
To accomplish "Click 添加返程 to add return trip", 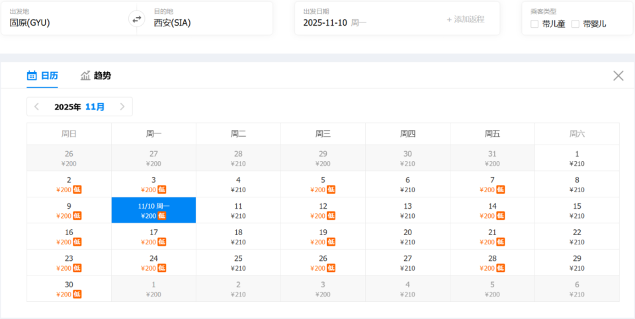I will click(x=466, y=19).
